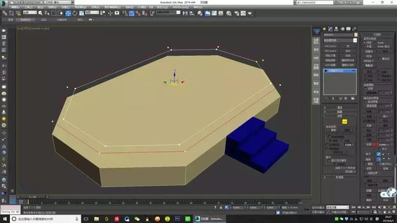
Task: Click the object color swatch beside name field
Action: click(355, 35)
